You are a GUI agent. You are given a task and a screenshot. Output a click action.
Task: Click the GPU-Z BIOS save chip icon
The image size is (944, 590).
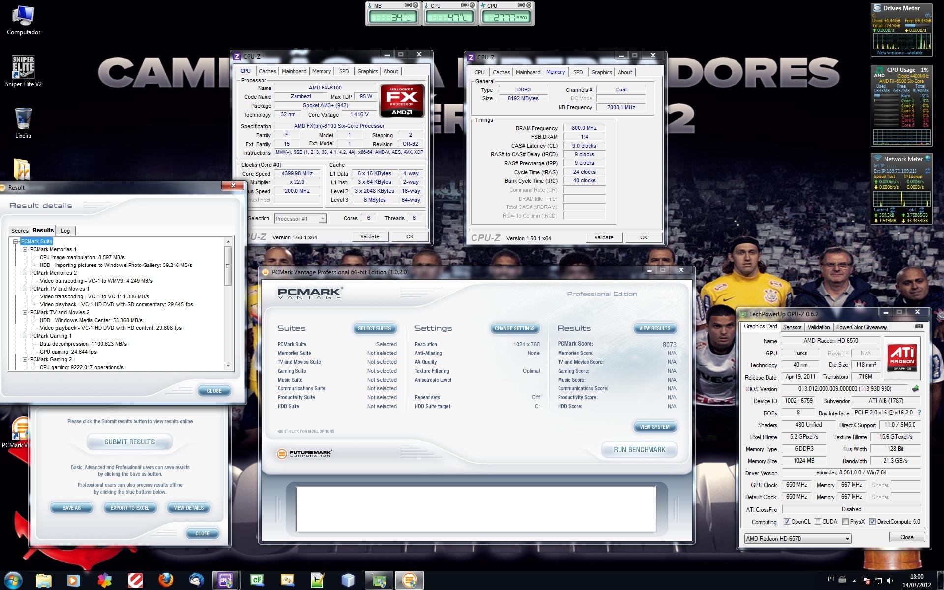(x=915, y=388)
